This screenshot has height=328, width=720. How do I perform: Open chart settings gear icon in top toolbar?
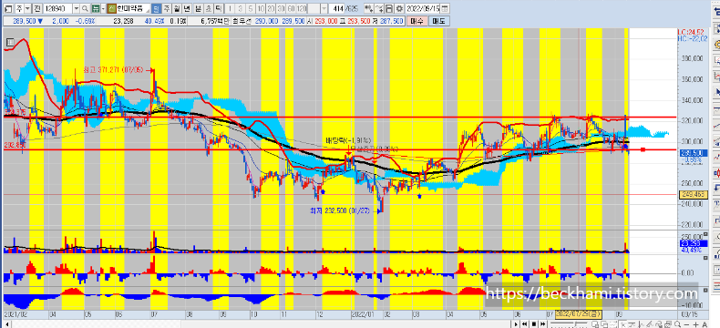click(399, 9)
